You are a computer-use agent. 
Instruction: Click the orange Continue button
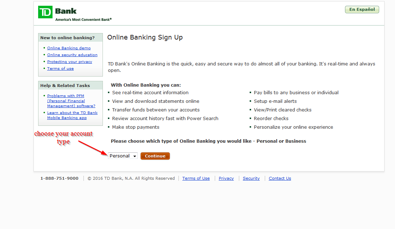155,156
